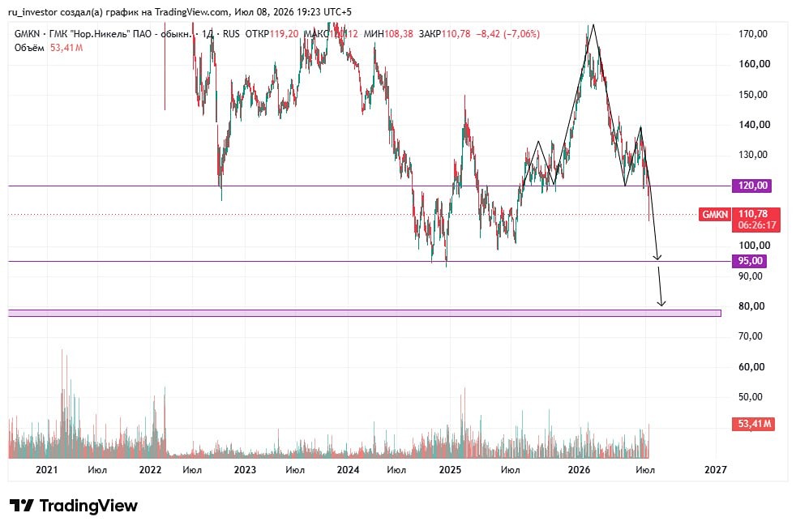Click the 50,00 price axis label
This screenshot has height=530, width=796.
pyautogui.click(x=751, y=396)
